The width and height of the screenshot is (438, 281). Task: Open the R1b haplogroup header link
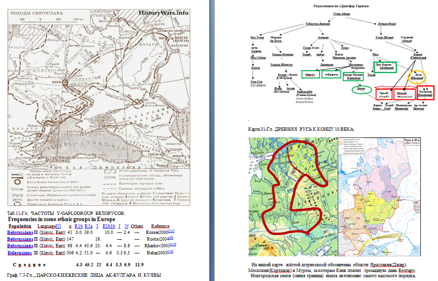tap(78, 226)
